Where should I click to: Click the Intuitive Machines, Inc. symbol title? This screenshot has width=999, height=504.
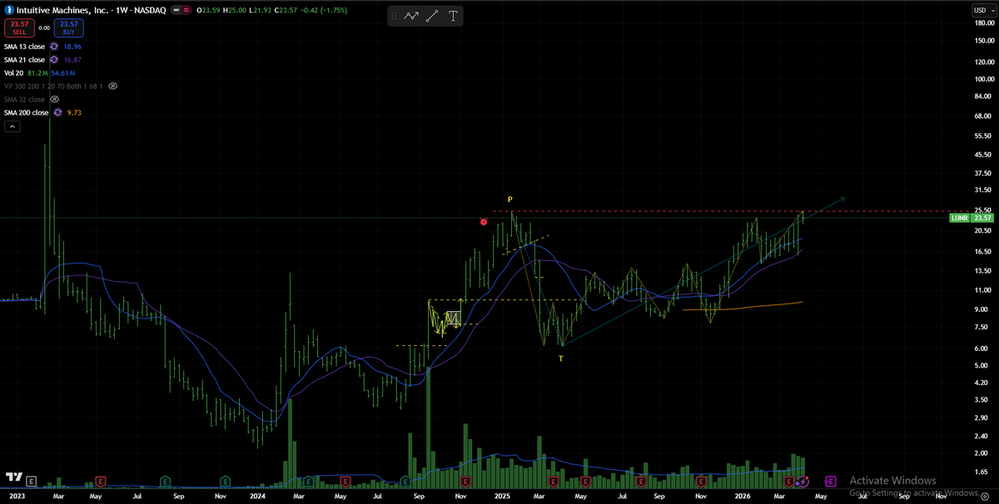click(62, 10)
